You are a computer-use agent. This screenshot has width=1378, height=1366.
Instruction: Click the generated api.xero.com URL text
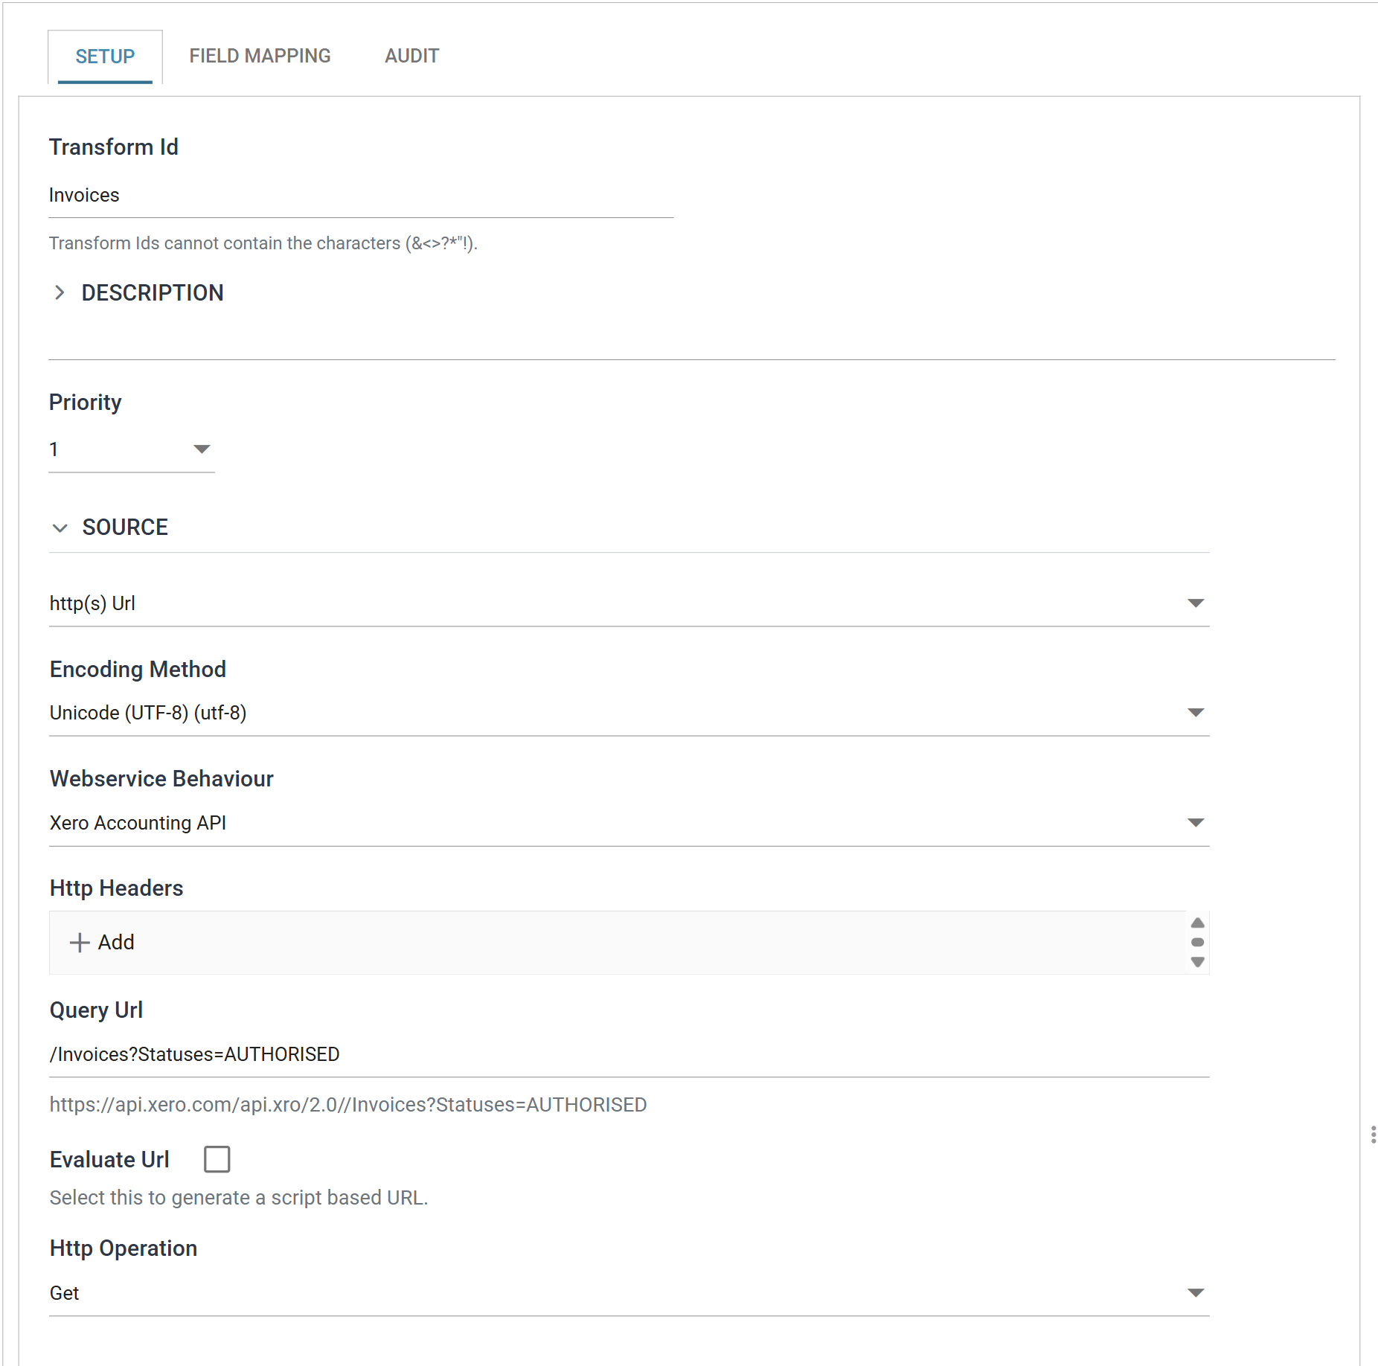tap(348, 1105)
